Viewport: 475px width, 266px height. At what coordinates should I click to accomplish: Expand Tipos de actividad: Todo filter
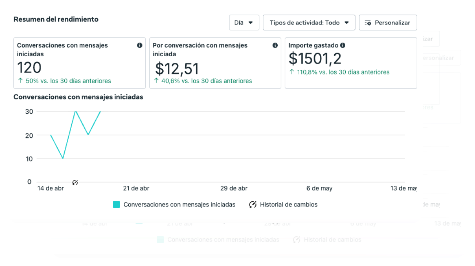[309, 22]
